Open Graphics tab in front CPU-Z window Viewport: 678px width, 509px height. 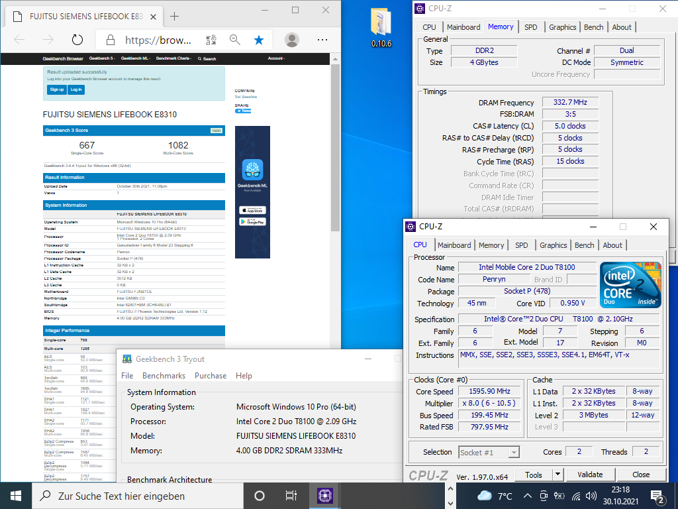tap(553, 245)
